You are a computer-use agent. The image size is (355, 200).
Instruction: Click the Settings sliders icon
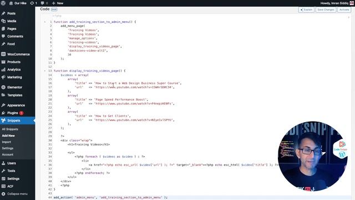click(3, 179)
